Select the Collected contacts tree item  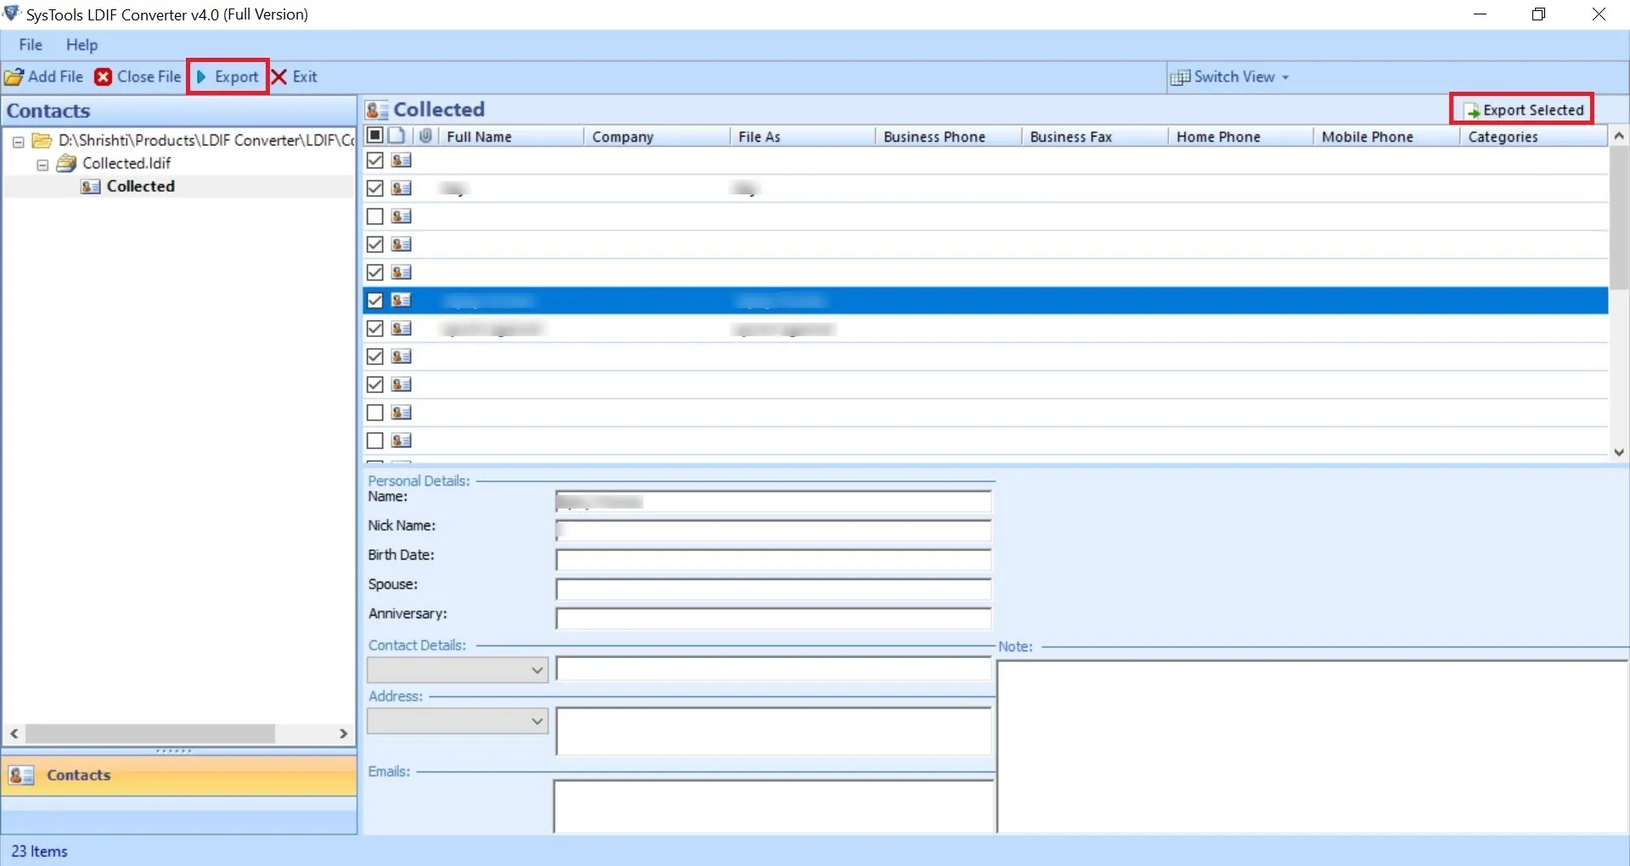[140, 186]
